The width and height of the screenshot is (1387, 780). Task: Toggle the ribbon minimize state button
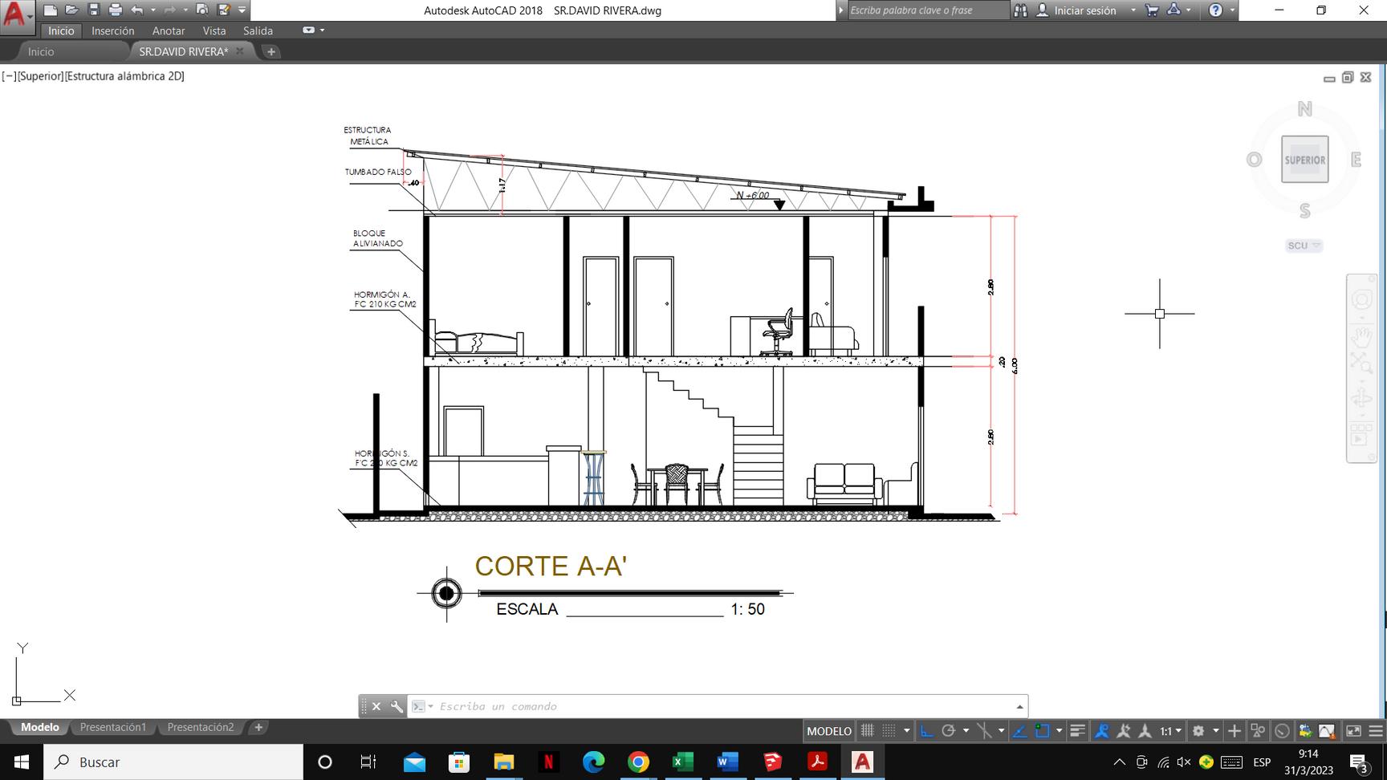(308, 30)
